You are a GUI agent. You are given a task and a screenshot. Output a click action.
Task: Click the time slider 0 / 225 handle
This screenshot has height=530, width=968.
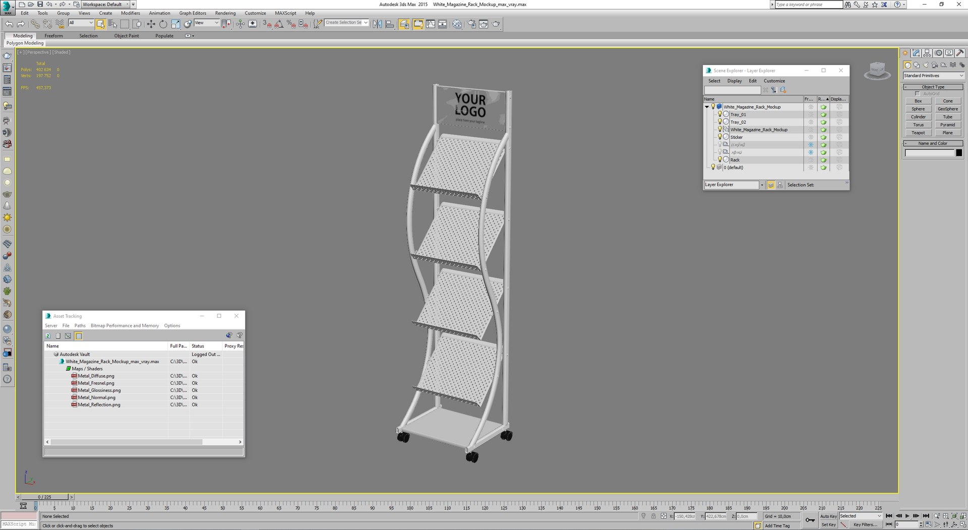tap(44, 497)
